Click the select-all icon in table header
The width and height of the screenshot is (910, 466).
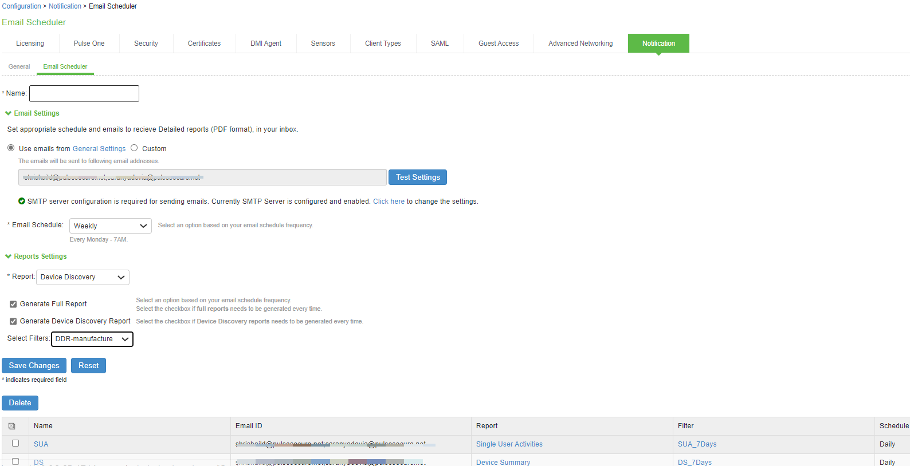coord(12,426)
